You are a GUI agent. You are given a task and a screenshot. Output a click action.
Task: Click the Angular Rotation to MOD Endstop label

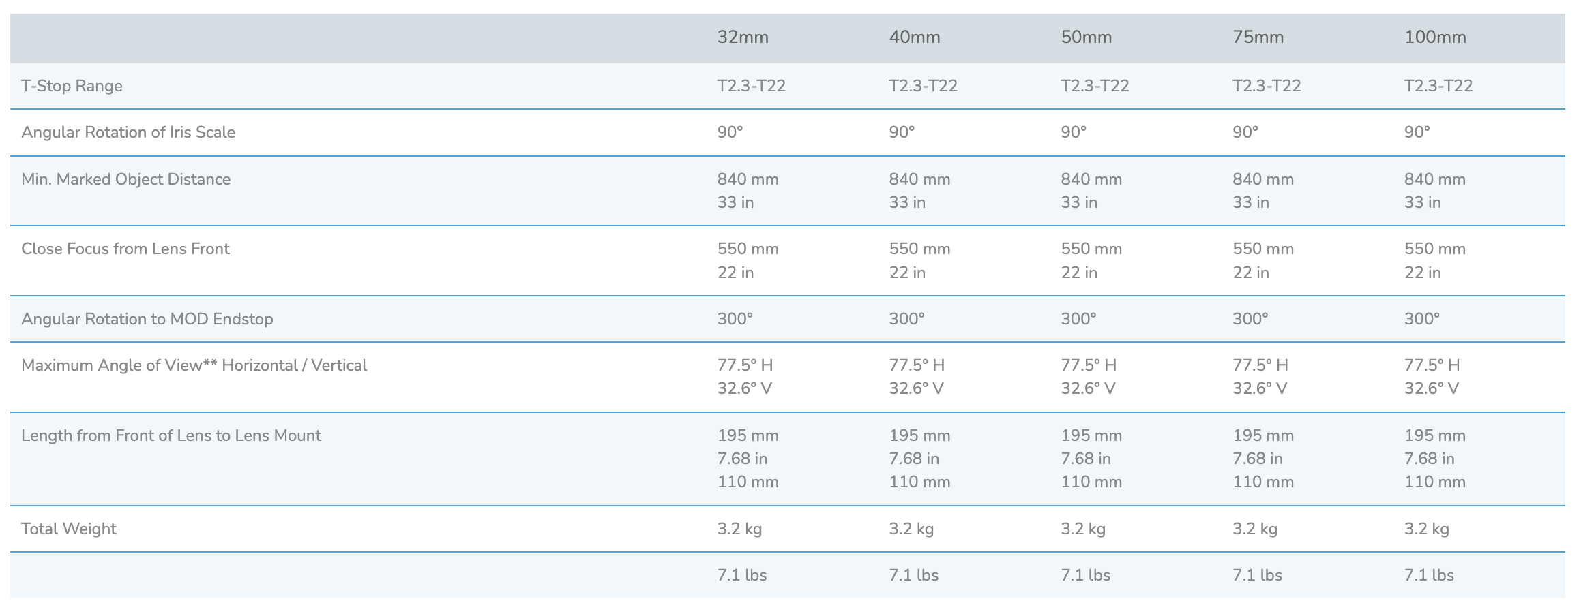coord(147,319)
